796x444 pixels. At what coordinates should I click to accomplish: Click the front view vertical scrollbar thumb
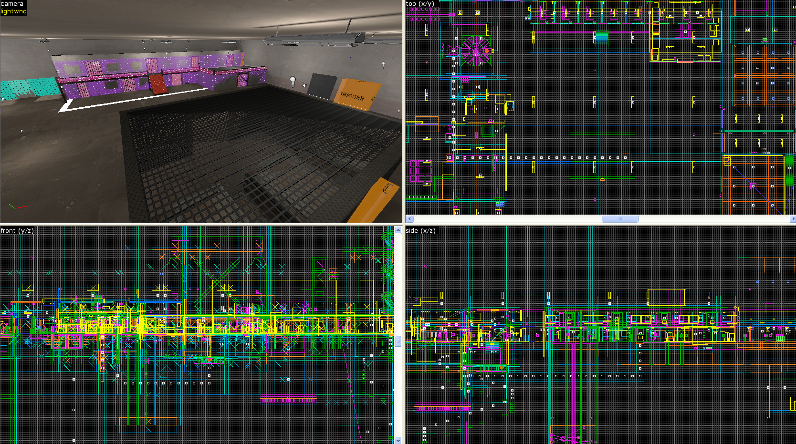pos(398,341)
